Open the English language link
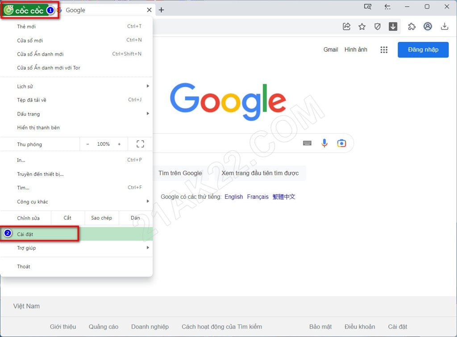Viewport: 457px width, 337px height. (x=234, y=197)
